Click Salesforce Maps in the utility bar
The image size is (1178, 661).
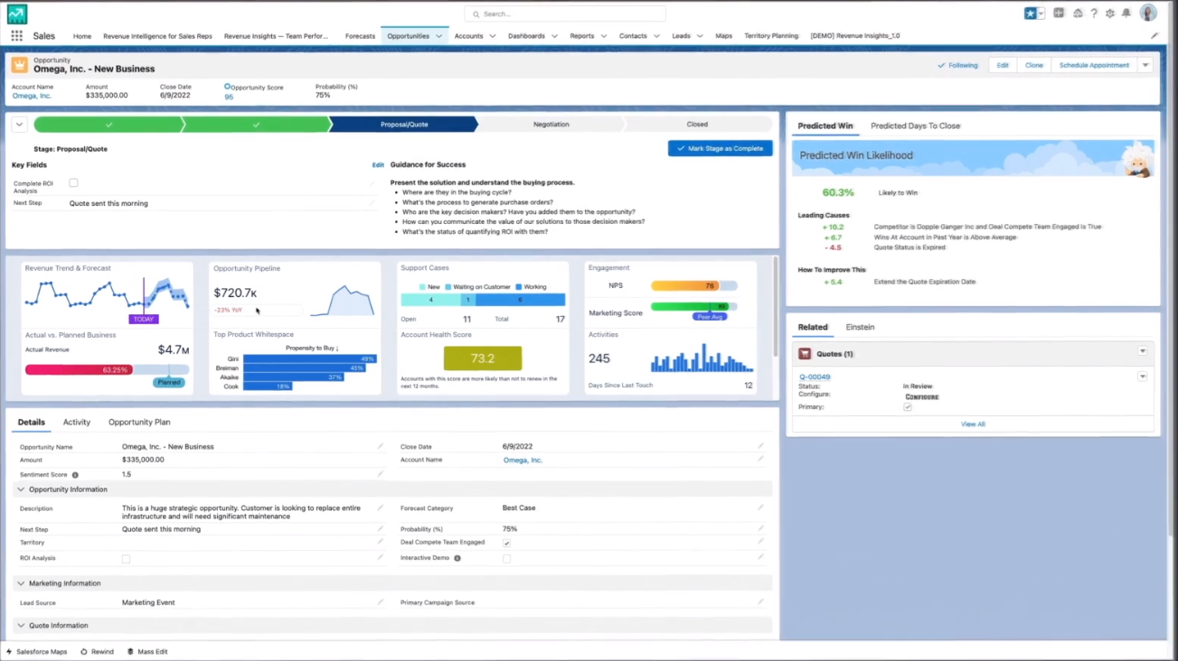37,651
